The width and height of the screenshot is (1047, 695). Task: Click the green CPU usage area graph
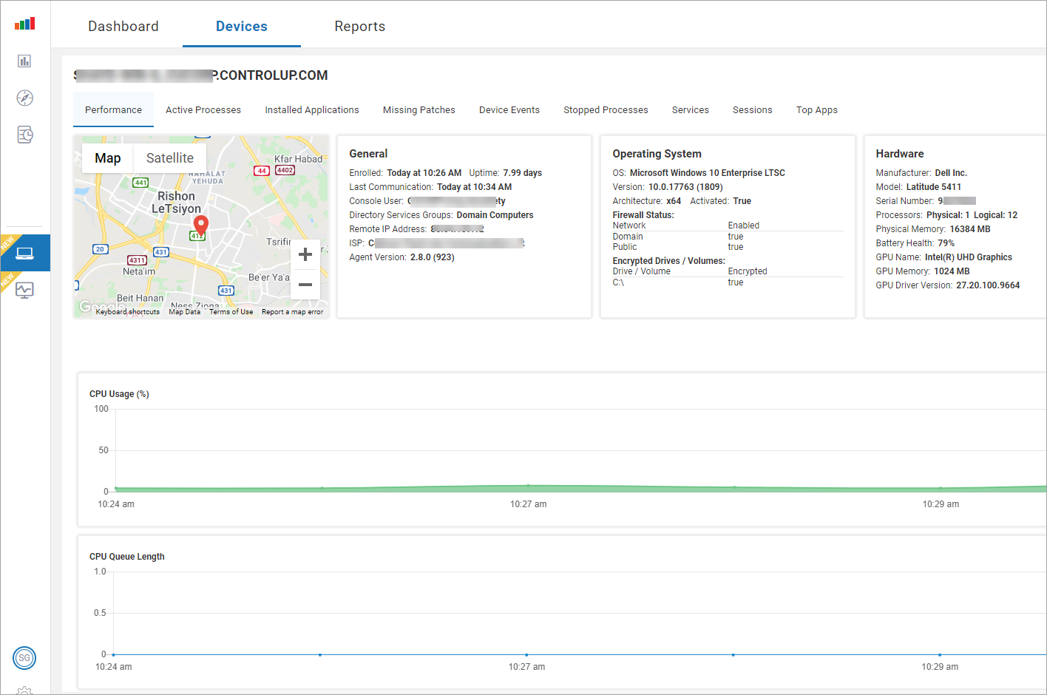click(x=580, y=489)
